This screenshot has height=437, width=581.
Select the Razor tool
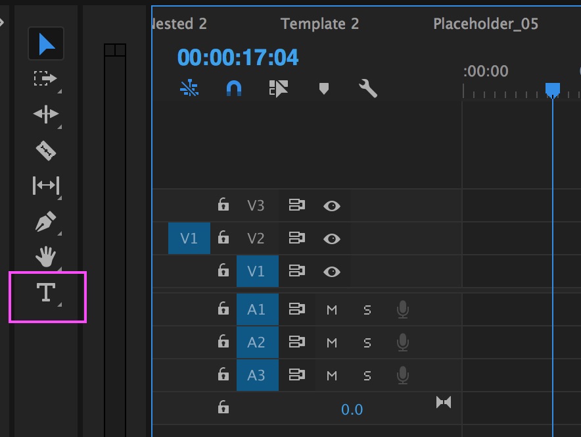point(45,149)
